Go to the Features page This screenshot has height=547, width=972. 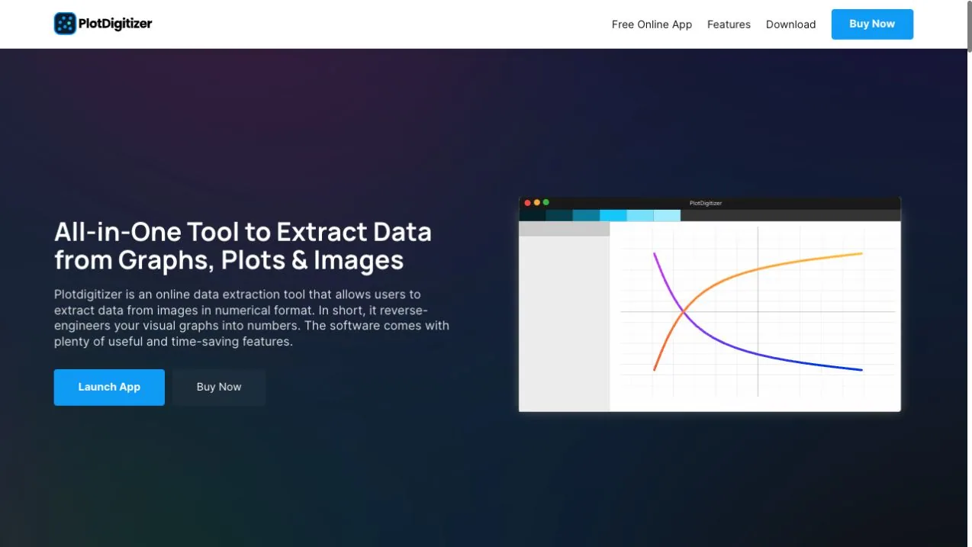click(729, 24)
